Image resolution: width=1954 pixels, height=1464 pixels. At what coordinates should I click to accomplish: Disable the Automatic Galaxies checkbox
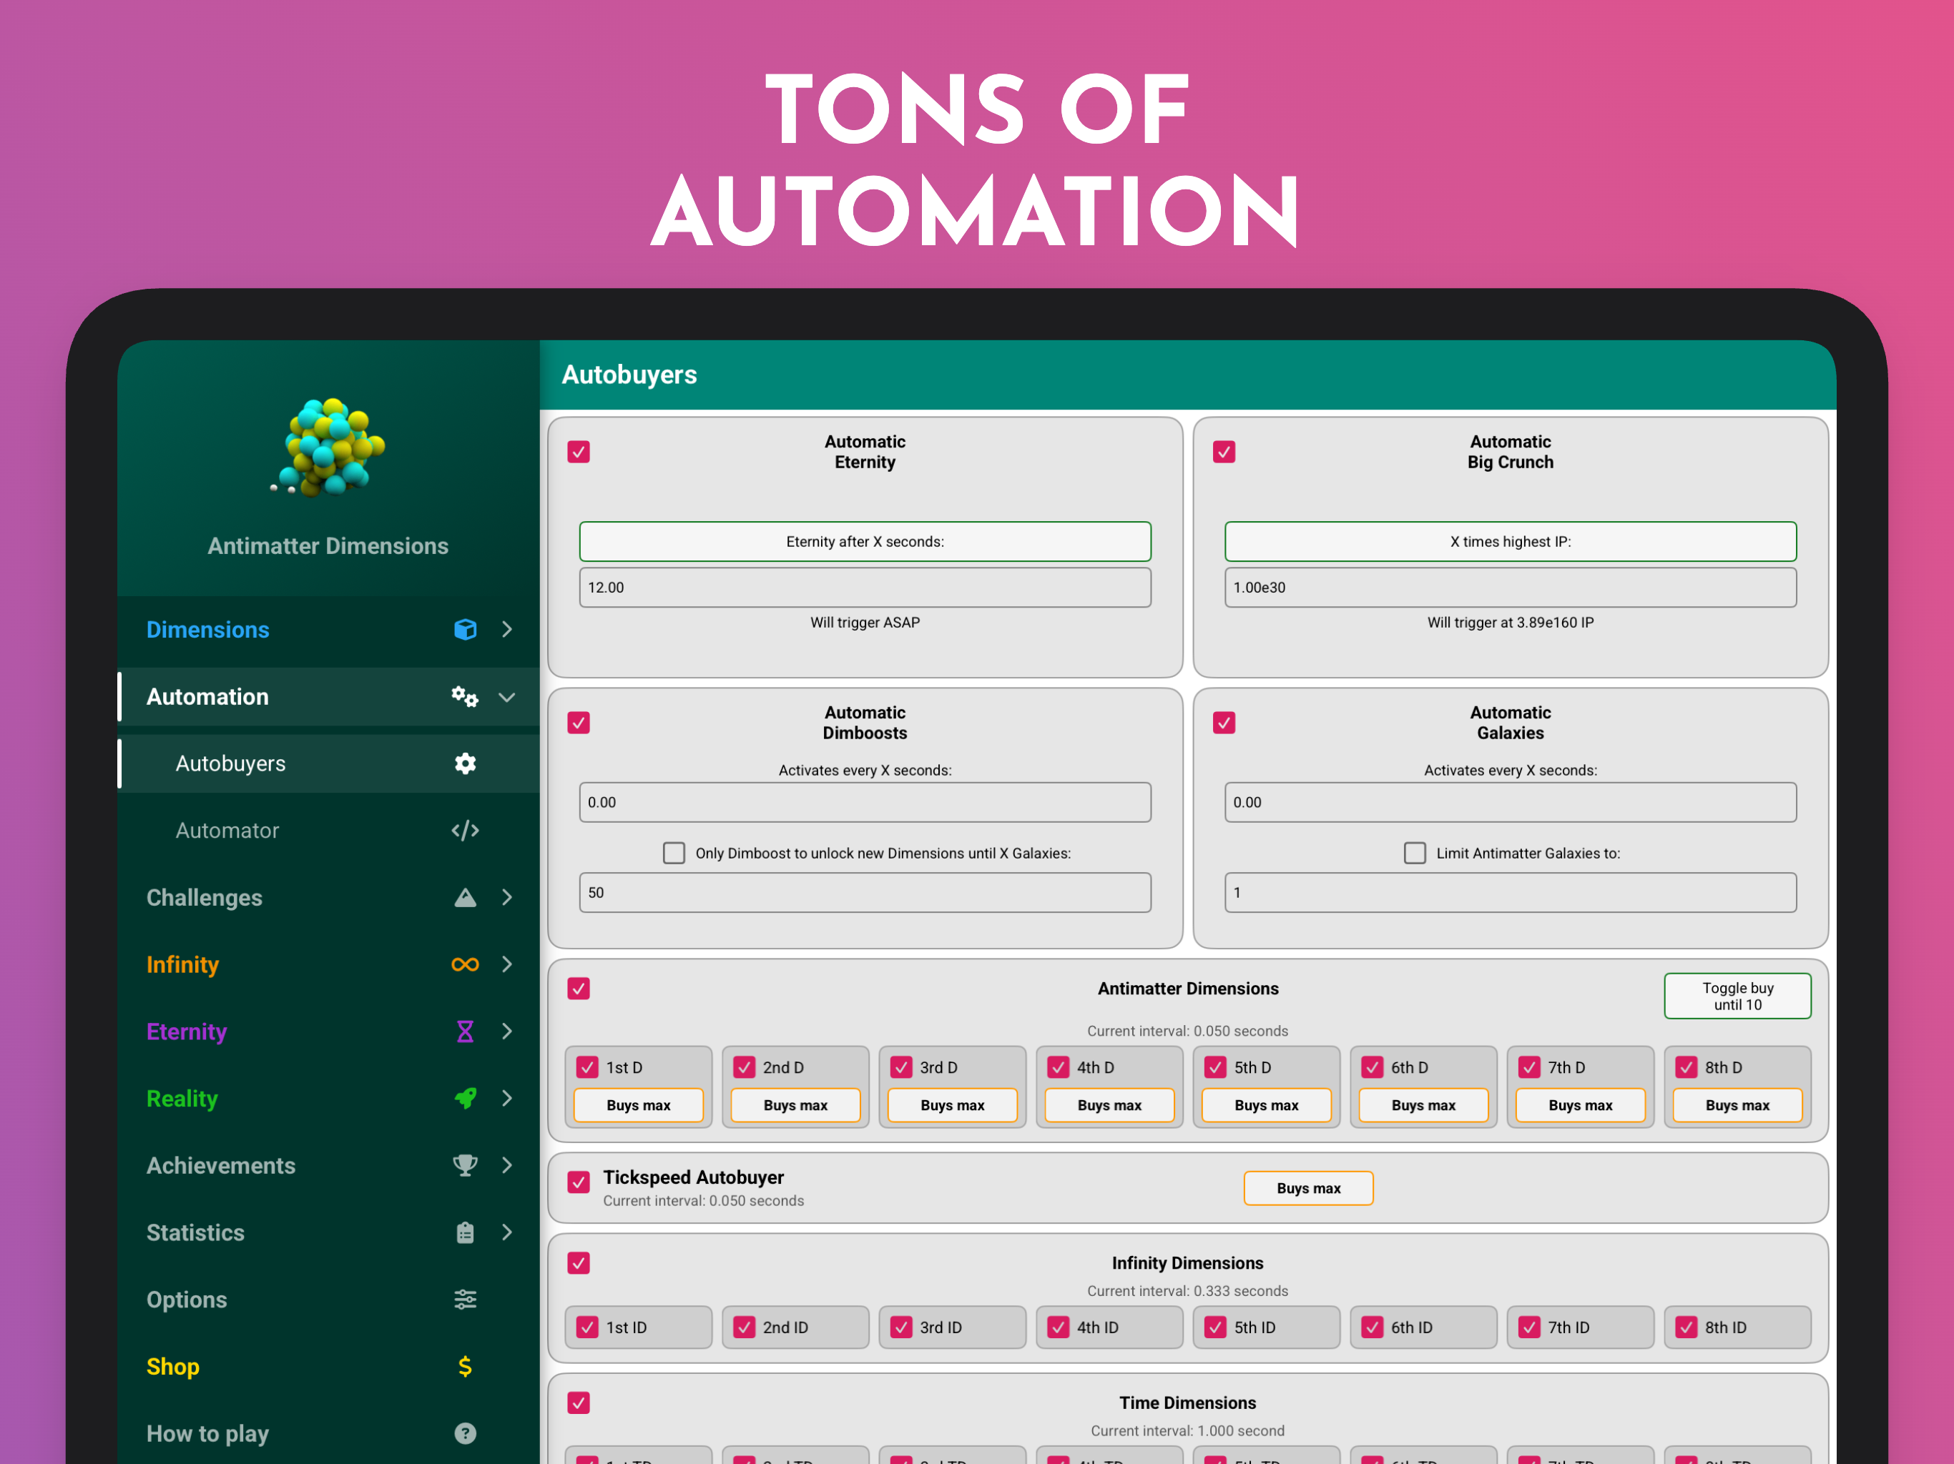tap(1224, 723)
